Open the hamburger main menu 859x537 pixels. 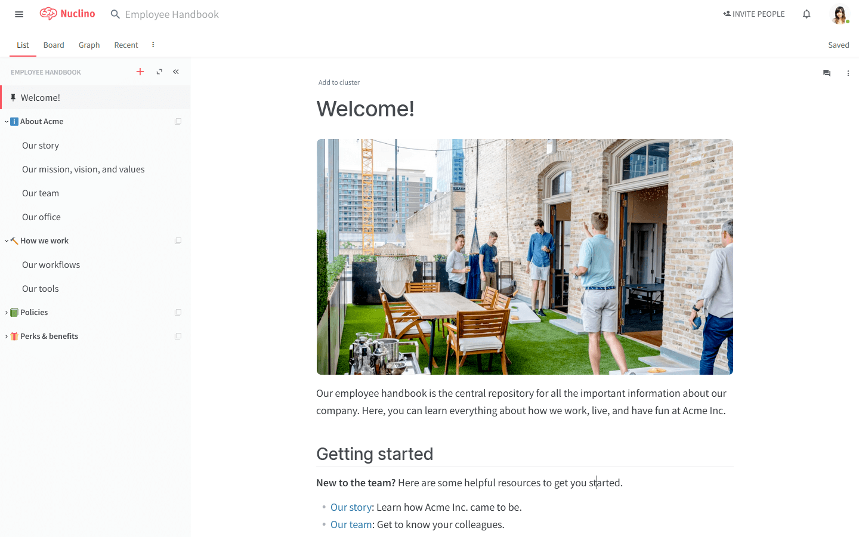click(x=19, y=14)
